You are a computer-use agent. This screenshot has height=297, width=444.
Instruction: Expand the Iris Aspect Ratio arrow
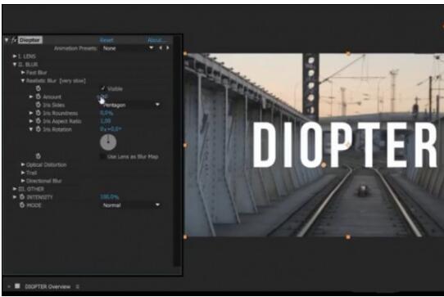31,121
